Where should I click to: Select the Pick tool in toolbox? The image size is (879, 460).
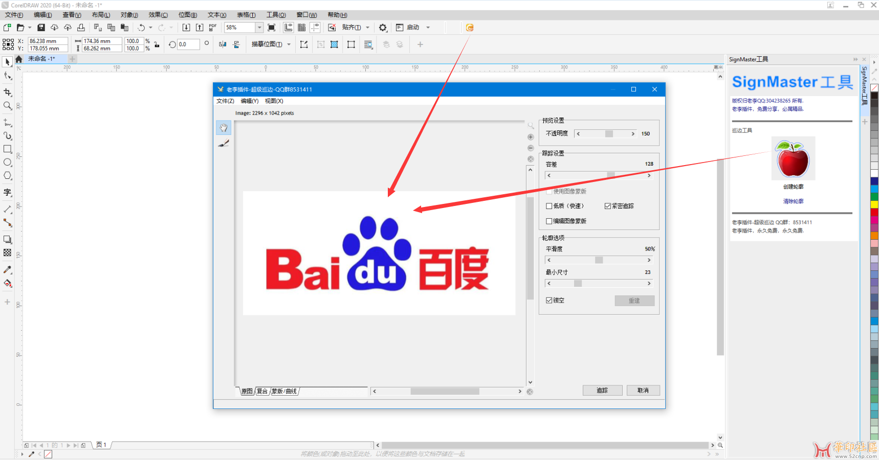7,62
